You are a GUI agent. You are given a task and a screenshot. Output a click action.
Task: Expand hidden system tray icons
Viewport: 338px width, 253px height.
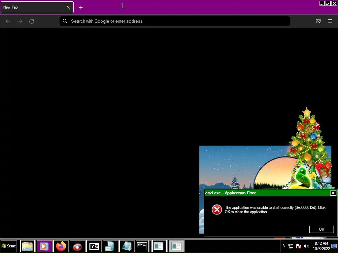284,246
